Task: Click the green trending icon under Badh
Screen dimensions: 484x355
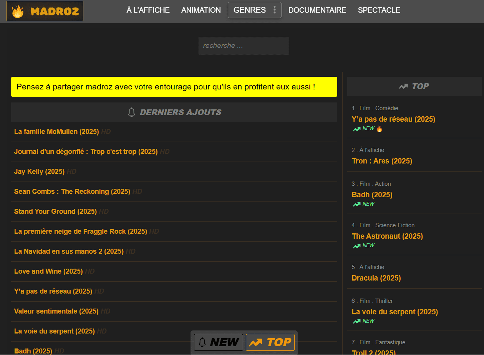Action: coord(357,204)
